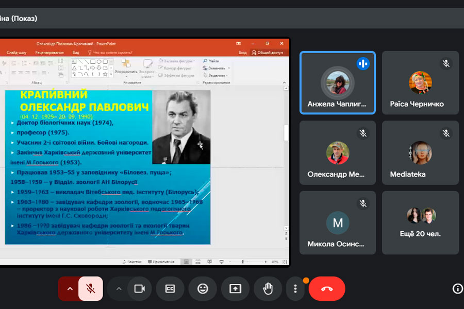Select the star shape in shapes gallery
464x309 pixels.
pos(105,74)
